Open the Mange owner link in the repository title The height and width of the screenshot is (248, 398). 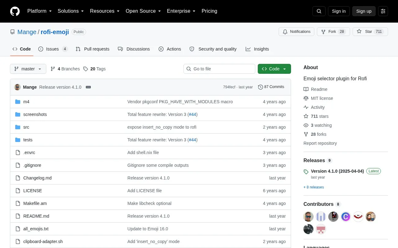pos(27,32)
